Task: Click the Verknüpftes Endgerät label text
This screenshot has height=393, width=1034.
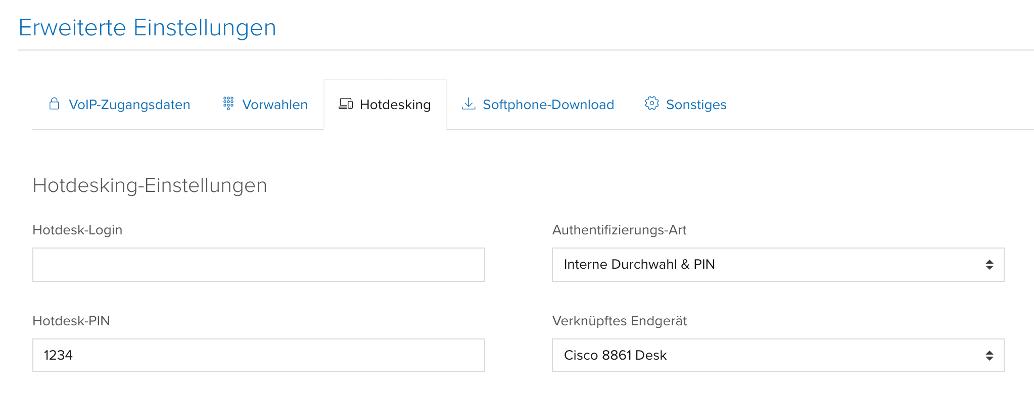Action: [x=620, y=321]
